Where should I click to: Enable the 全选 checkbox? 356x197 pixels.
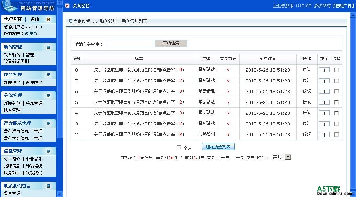click(x=179, y=147)
